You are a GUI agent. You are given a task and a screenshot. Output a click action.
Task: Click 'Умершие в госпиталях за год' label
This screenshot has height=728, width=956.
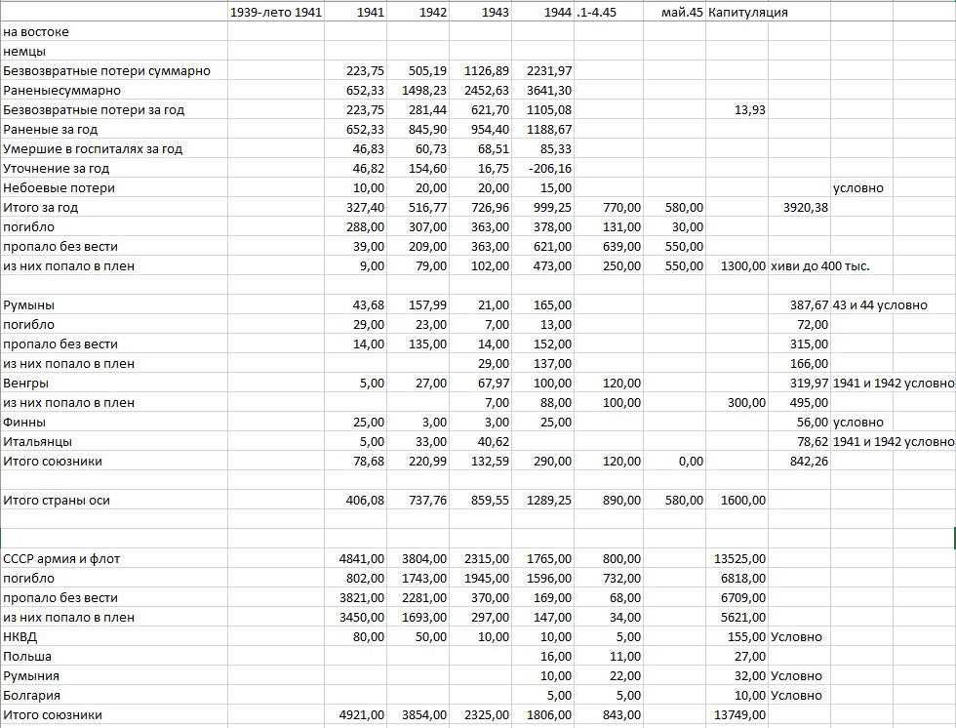(115, 148)
